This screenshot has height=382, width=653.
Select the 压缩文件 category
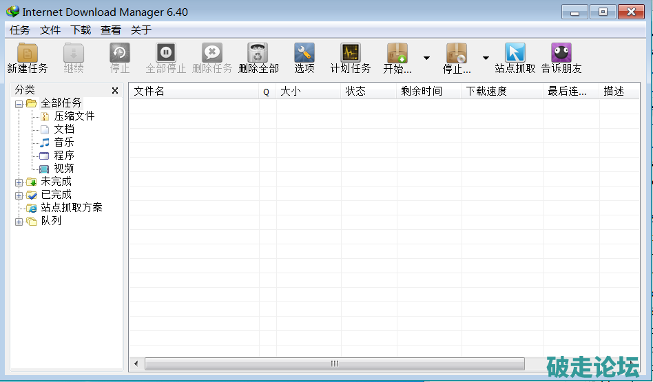click(x=74, y=116)
